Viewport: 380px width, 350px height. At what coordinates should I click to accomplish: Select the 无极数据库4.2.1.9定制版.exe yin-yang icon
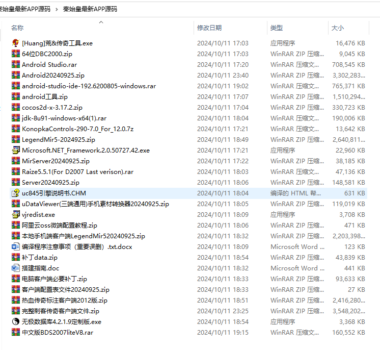tap(16, 321)
